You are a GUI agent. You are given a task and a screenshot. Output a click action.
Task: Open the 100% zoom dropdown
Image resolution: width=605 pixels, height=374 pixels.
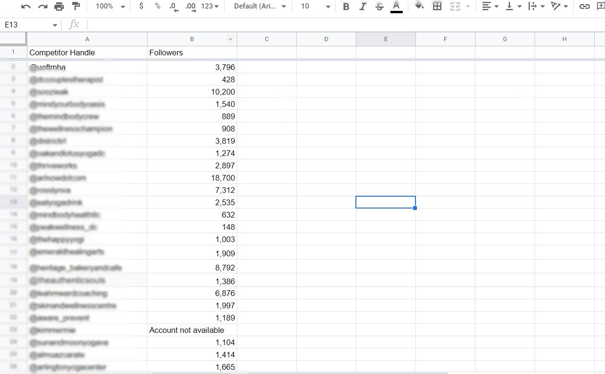pos(110,6)
